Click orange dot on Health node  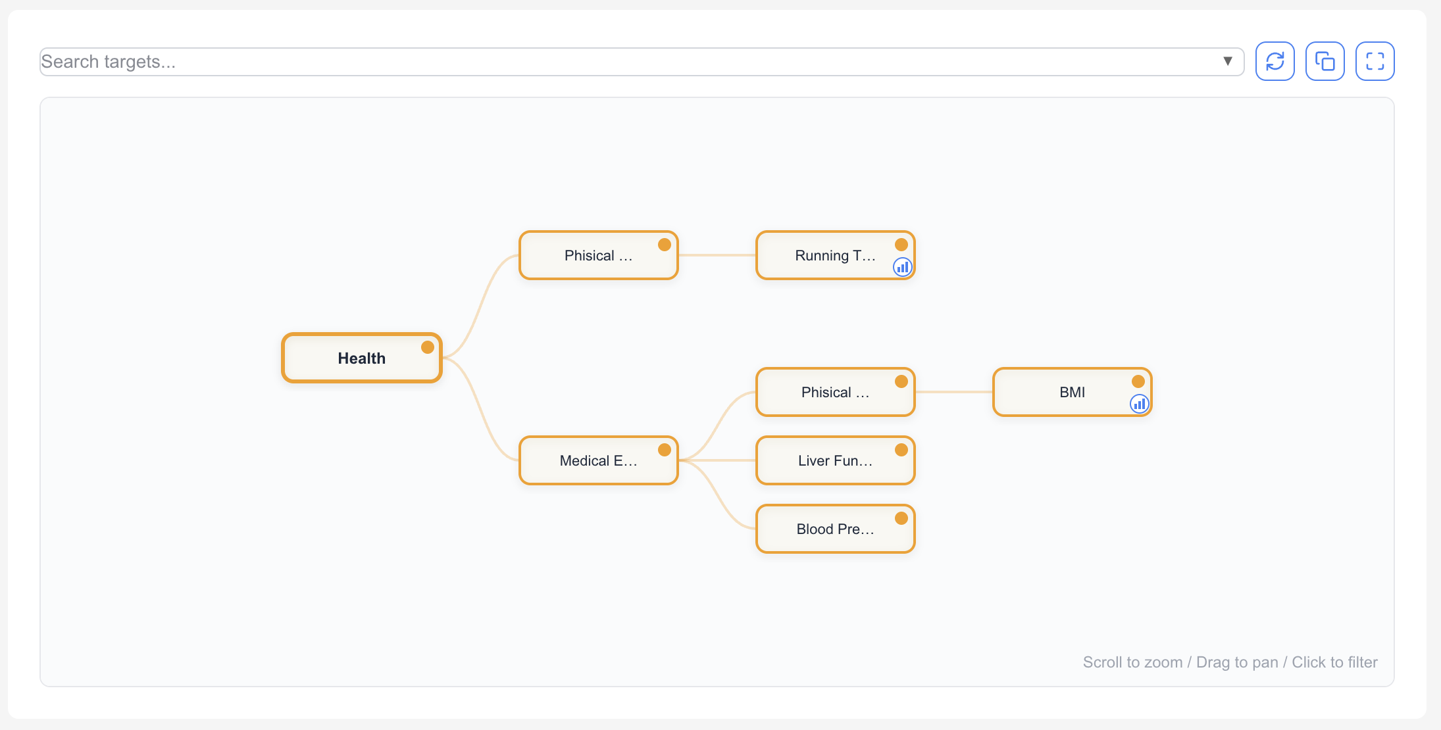tap(428, 347)
